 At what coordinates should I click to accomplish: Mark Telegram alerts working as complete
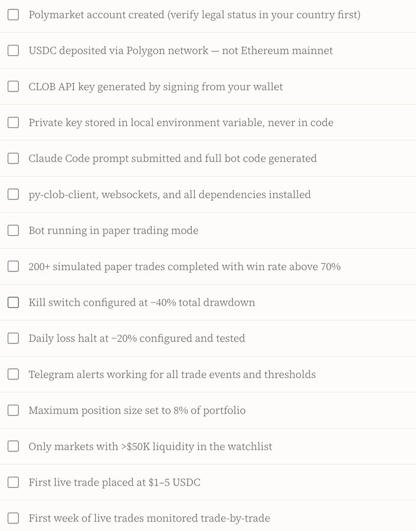pos(13,375)
